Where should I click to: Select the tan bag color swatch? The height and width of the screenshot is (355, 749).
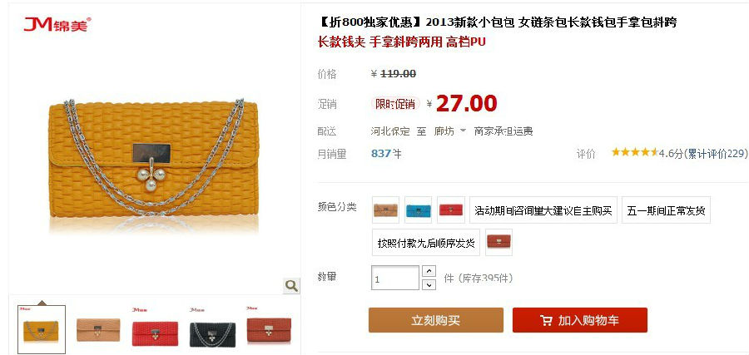click(x=385, y=210)
